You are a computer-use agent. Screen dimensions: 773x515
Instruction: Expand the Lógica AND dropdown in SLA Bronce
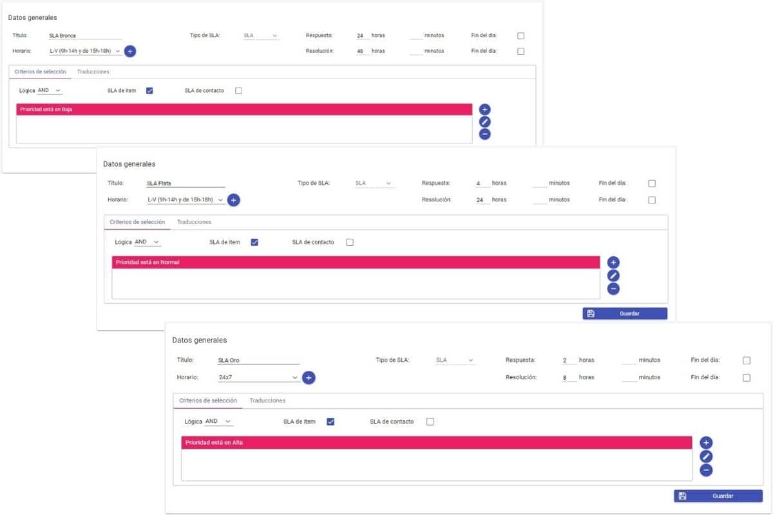pyautogui.click(x=50, y=91)
